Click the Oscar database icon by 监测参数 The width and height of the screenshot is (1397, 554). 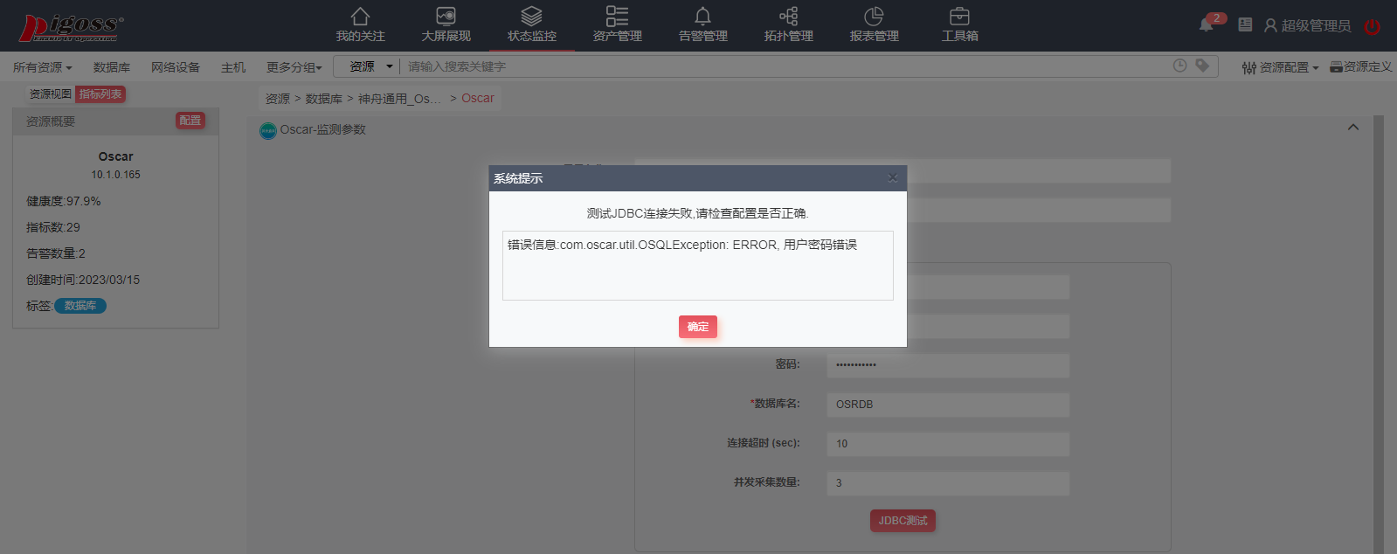(x=267, y=130)
